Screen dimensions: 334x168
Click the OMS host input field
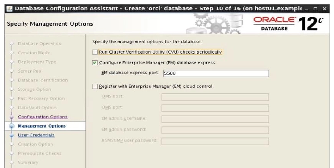click(x=215, y=97)
